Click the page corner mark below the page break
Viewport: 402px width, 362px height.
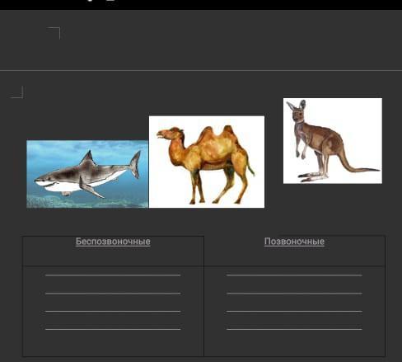point(16,92)
